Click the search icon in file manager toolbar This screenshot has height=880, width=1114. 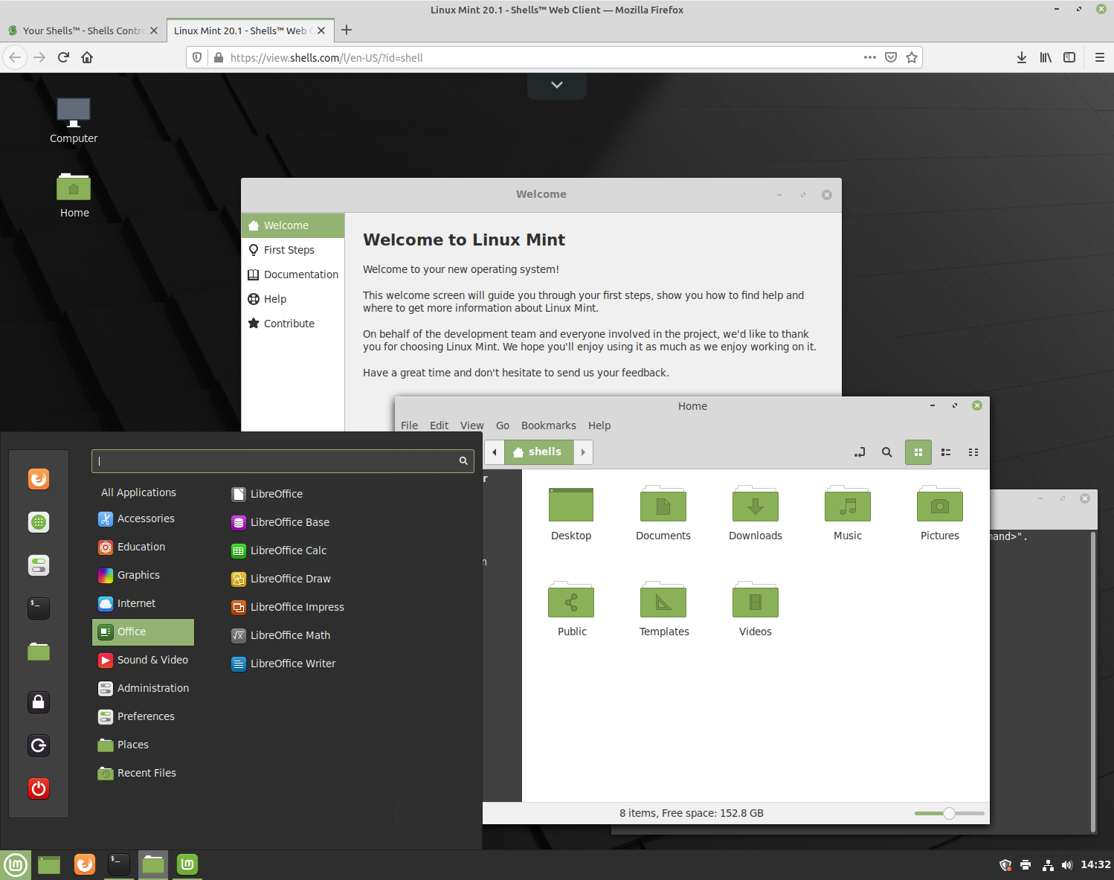pyautogui.click(x=886, y=452)
